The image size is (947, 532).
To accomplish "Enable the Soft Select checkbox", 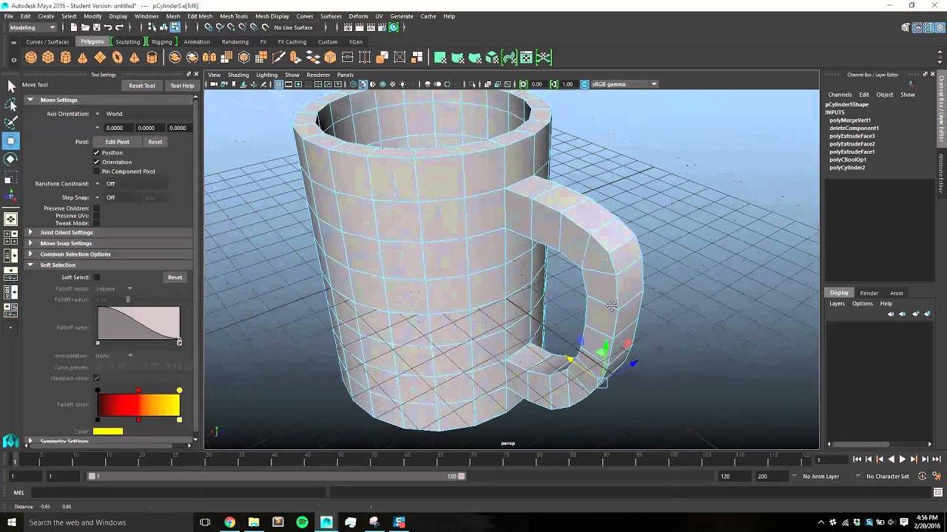I will coord(96,277).
